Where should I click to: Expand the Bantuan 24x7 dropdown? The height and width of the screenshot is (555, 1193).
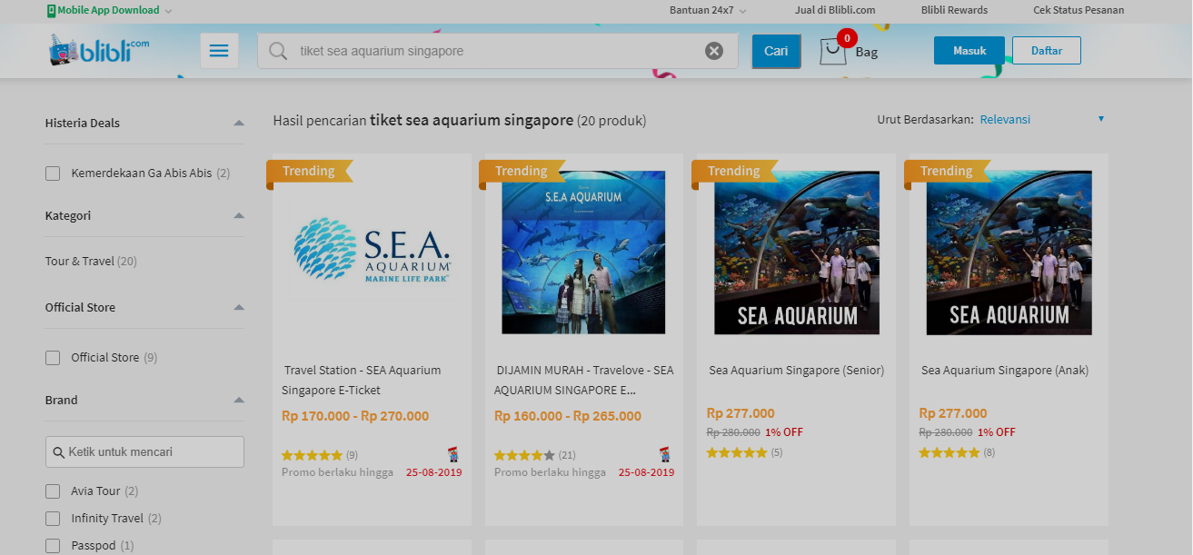742,11
